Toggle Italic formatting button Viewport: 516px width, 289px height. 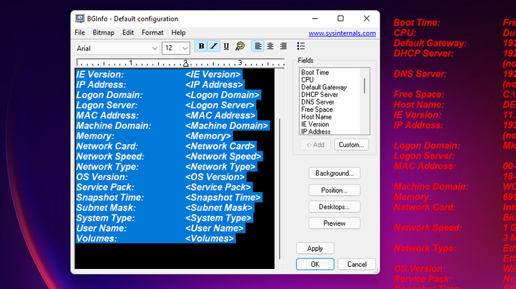tap(214, 46)
